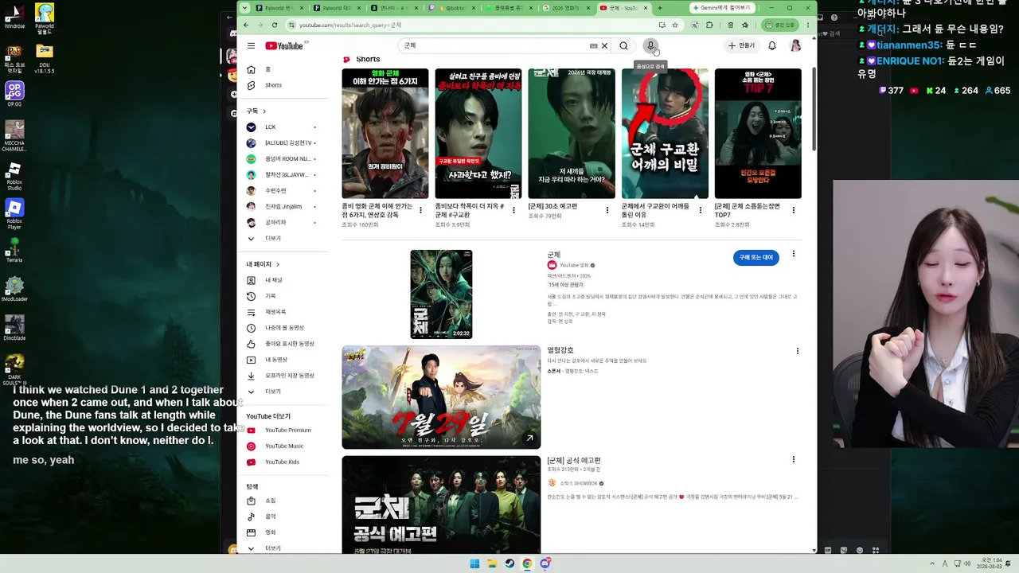This screenshot has width=1019, height=573.
Task: Open the 열혈강호 7월 29일 ad thumbnail
Action: [x=441, y=397]
